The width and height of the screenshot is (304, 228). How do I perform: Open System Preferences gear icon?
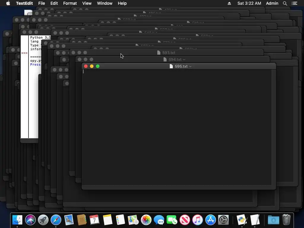click(x=223, y=220)
